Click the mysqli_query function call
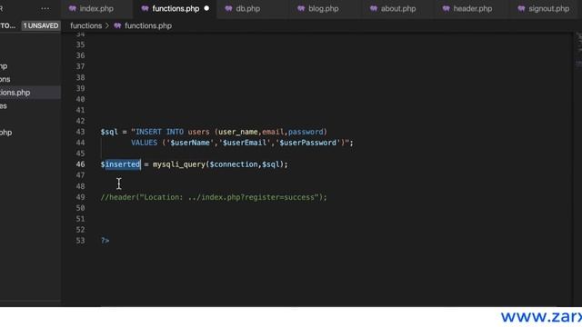582x327 pixels. [x=179, y=164]
